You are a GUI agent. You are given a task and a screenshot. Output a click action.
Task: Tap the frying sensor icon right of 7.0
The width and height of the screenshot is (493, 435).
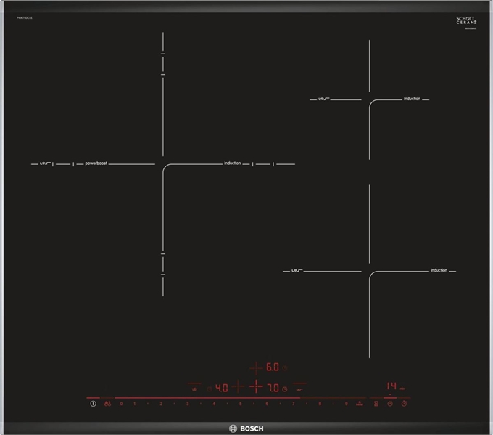[x=299, y=389]
